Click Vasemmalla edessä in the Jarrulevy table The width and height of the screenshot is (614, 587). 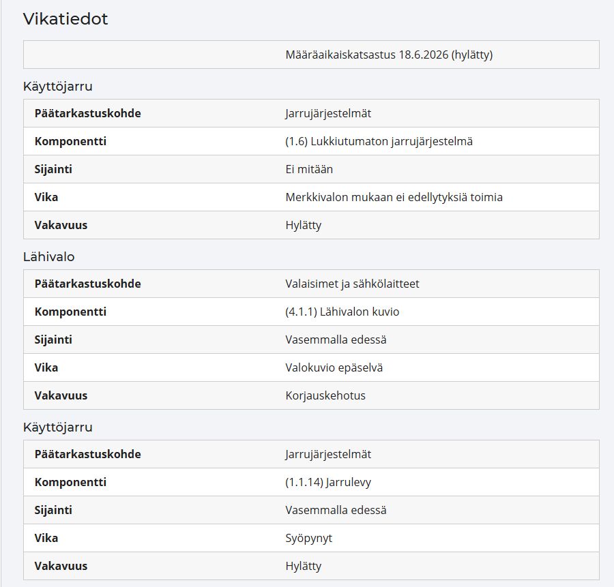[336, 510]
